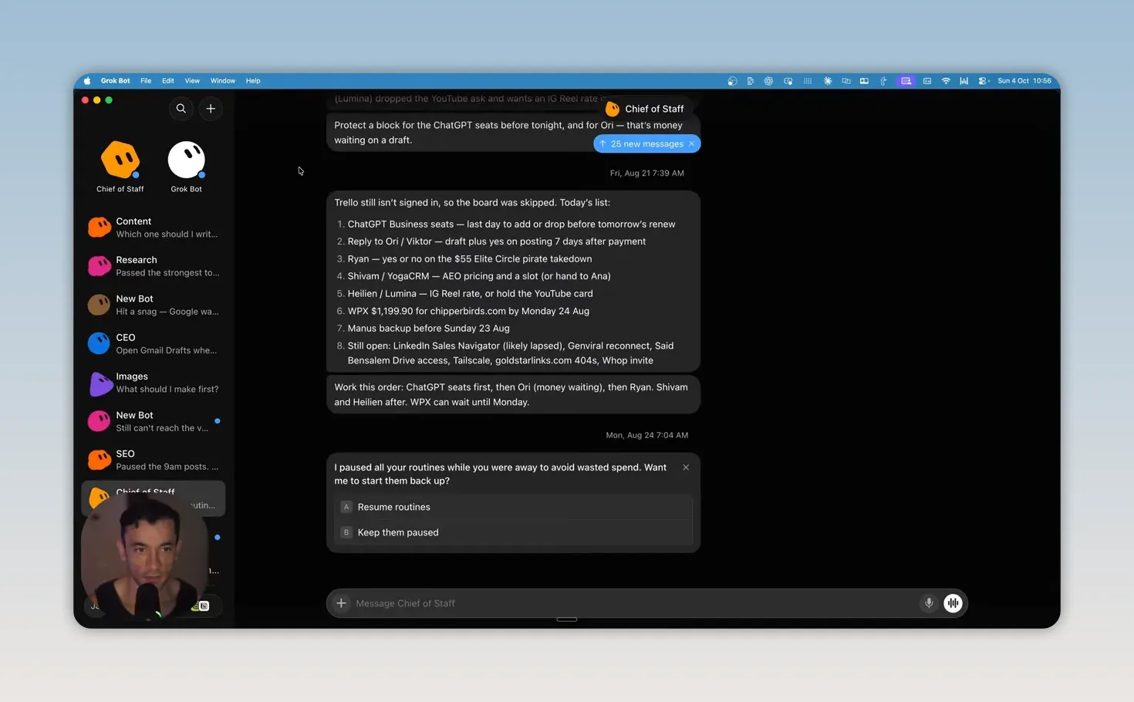Viewport: 1134px width, 702px height.
Task: Click the Chief of Staff chat header
Action: click(x=646, y=109)
